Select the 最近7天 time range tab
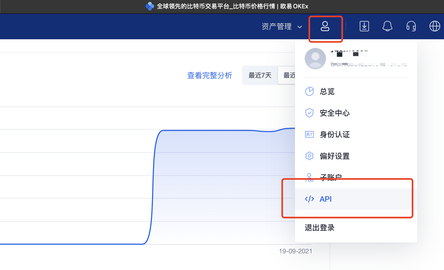The height and width of the screenshot is (270, 444). 260,75
